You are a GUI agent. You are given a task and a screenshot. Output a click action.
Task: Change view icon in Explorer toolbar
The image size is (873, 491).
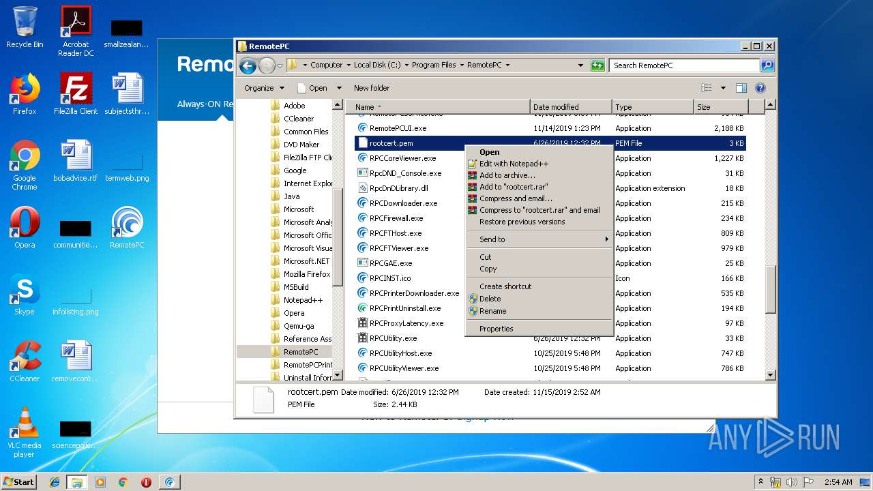707,88
